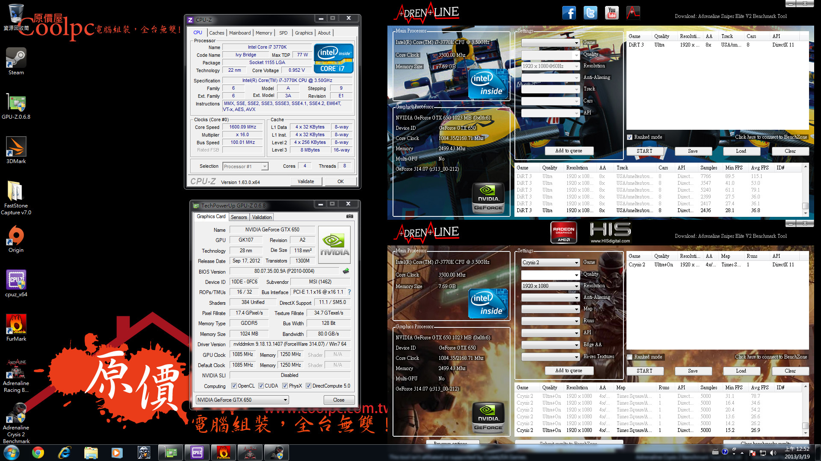Screen dimensions: 821x461
Task: Click here to connect to BenchZone, racing window
Action: [771, 137]
